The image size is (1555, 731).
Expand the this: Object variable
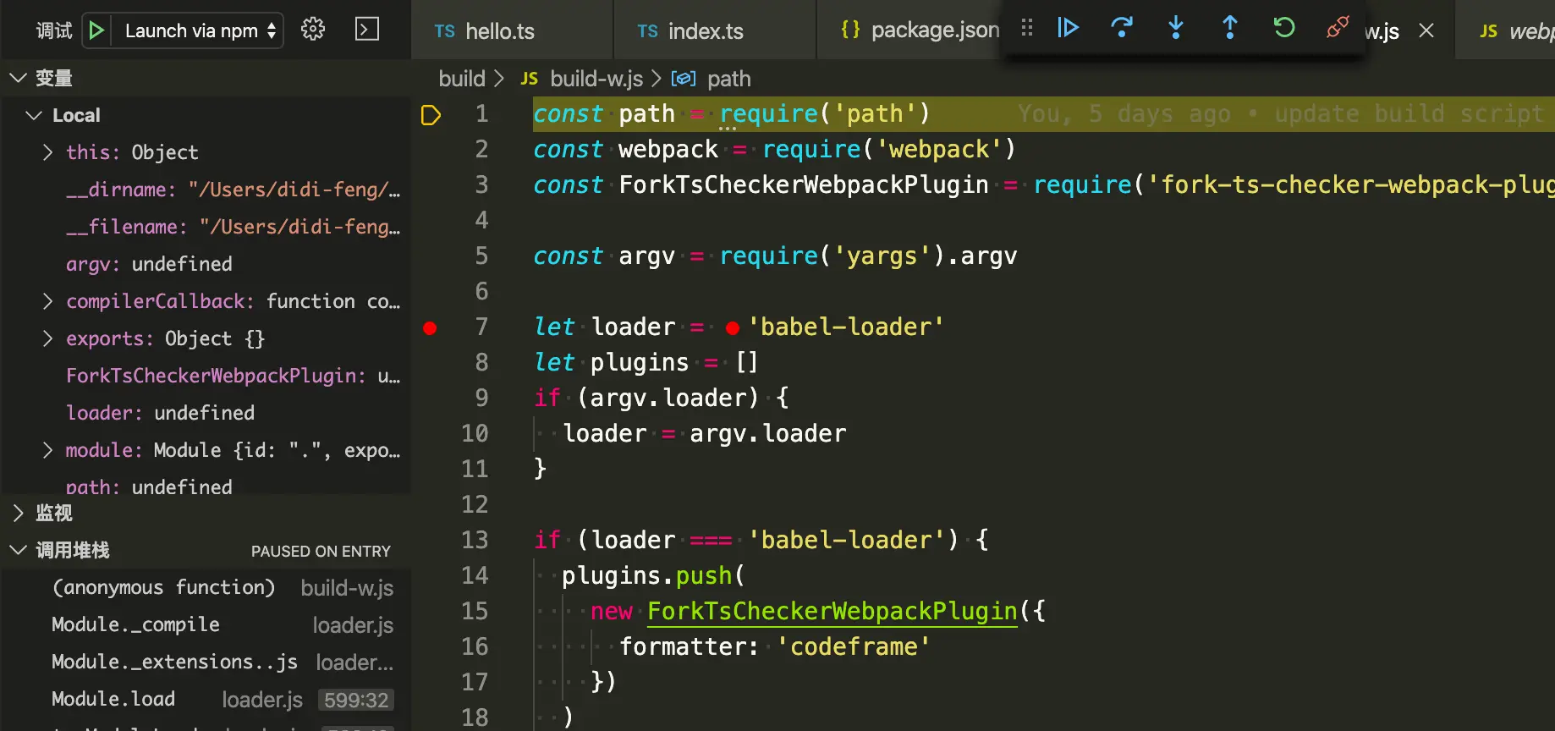pos(47,152)
